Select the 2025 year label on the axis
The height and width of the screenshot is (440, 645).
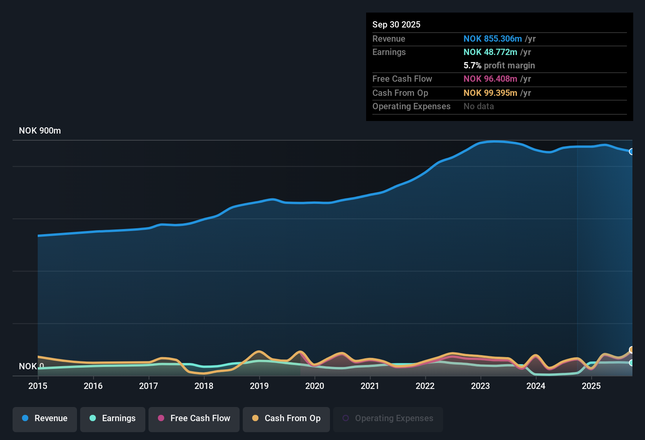[592, 386]
